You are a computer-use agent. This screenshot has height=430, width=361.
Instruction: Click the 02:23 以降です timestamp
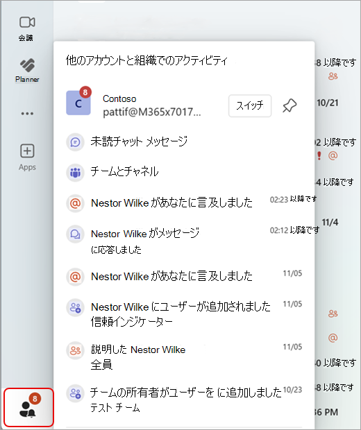(293, 199)
